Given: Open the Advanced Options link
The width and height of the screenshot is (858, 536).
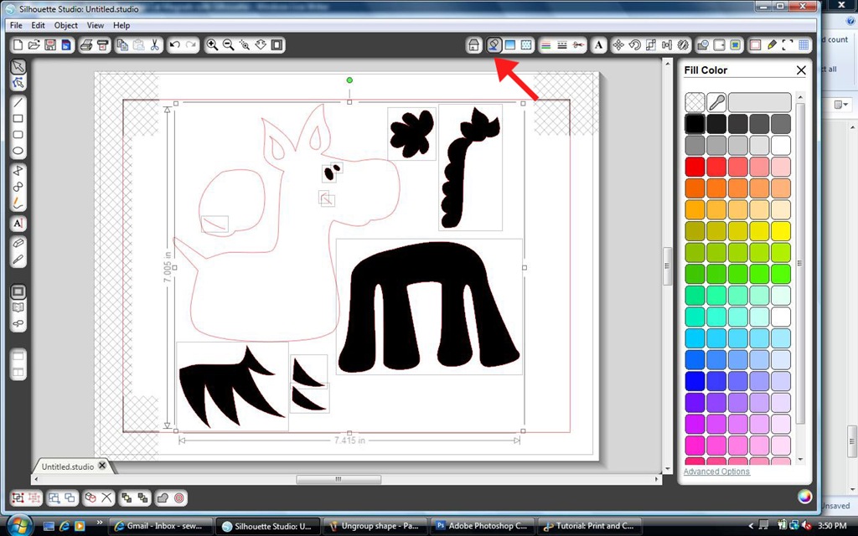Looking at the screenshot, I should 716,472.
